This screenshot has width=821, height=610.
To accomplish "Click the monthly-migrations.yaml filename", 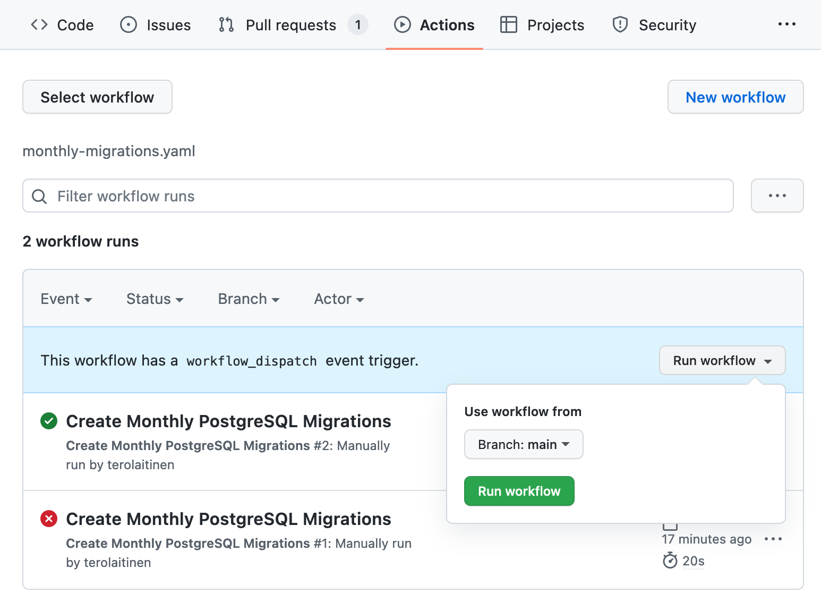I will pyautogui.click(x=109, y=151).
